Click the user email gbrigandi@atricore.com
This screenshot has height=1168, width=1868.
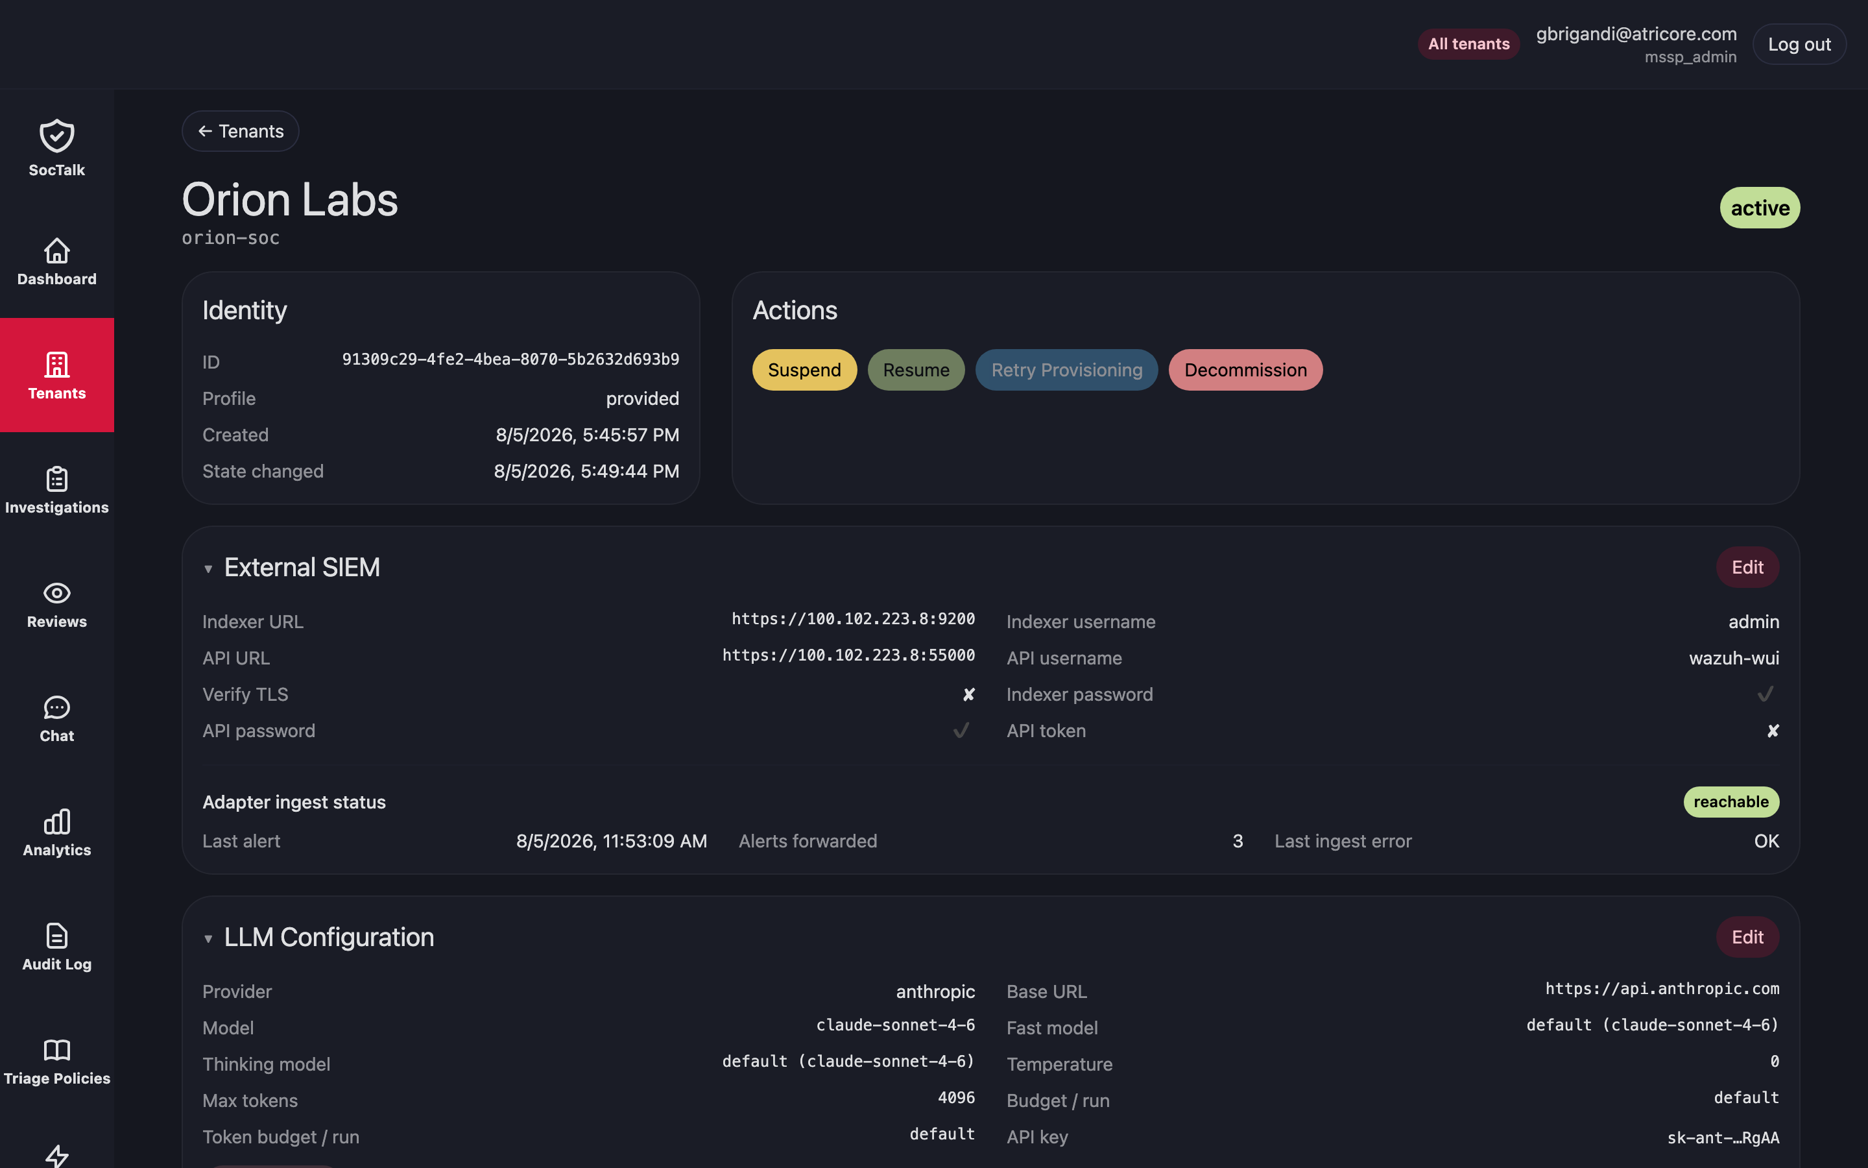pyautogui.click(x=1636, y=34)
